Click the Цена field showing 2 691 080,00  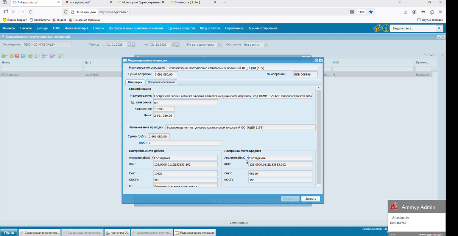coord(164,116)
